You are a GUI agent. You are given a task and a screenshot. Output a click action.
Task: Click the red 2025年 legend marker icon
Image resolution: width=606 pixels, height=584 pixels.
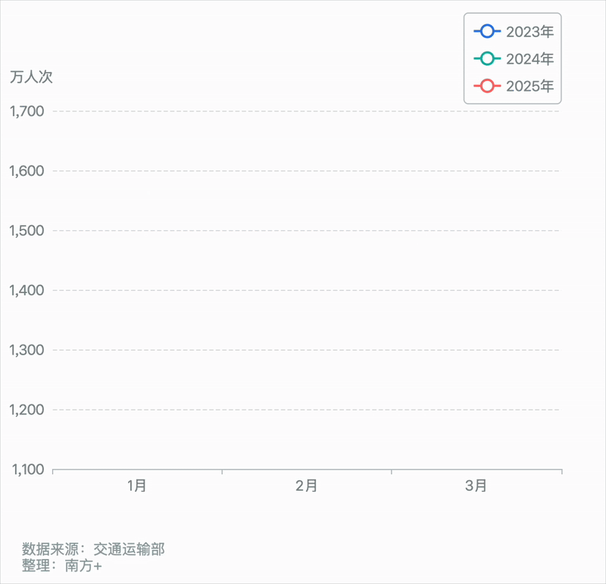pos(487,86)
